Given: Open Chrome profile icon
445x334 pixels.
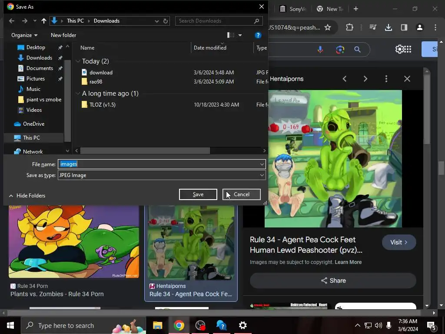Looking at the screenshot, I should pos(420,27).
